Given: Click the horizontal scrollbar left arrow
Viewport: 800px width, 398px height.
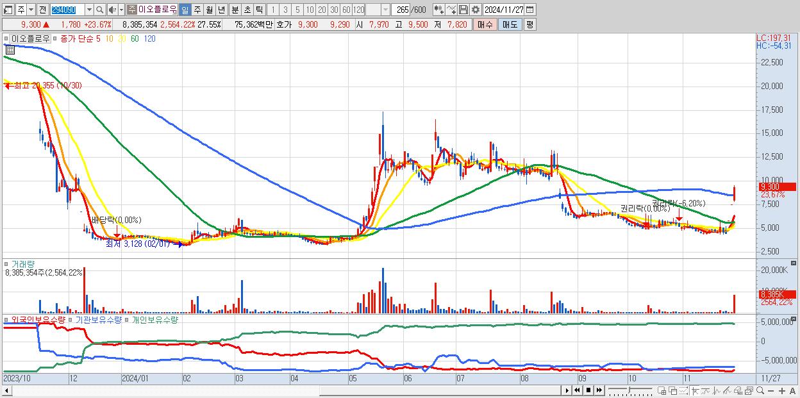Looking at the screenshot, I should pyautogui.click(x=6, y=390).
